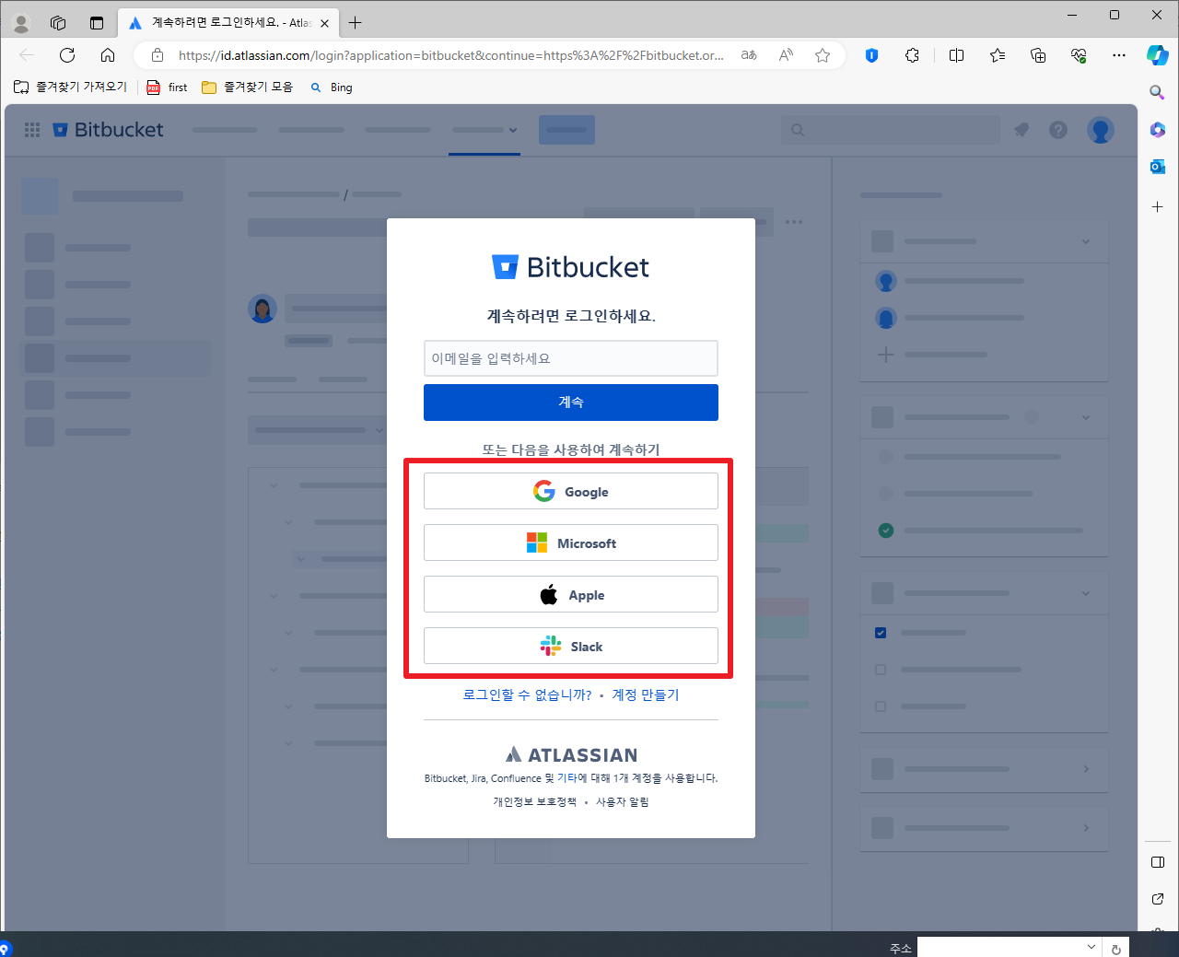
Task: Open the 즐겨찾기 가져오기 bookmark
Action: coord(71,87)
